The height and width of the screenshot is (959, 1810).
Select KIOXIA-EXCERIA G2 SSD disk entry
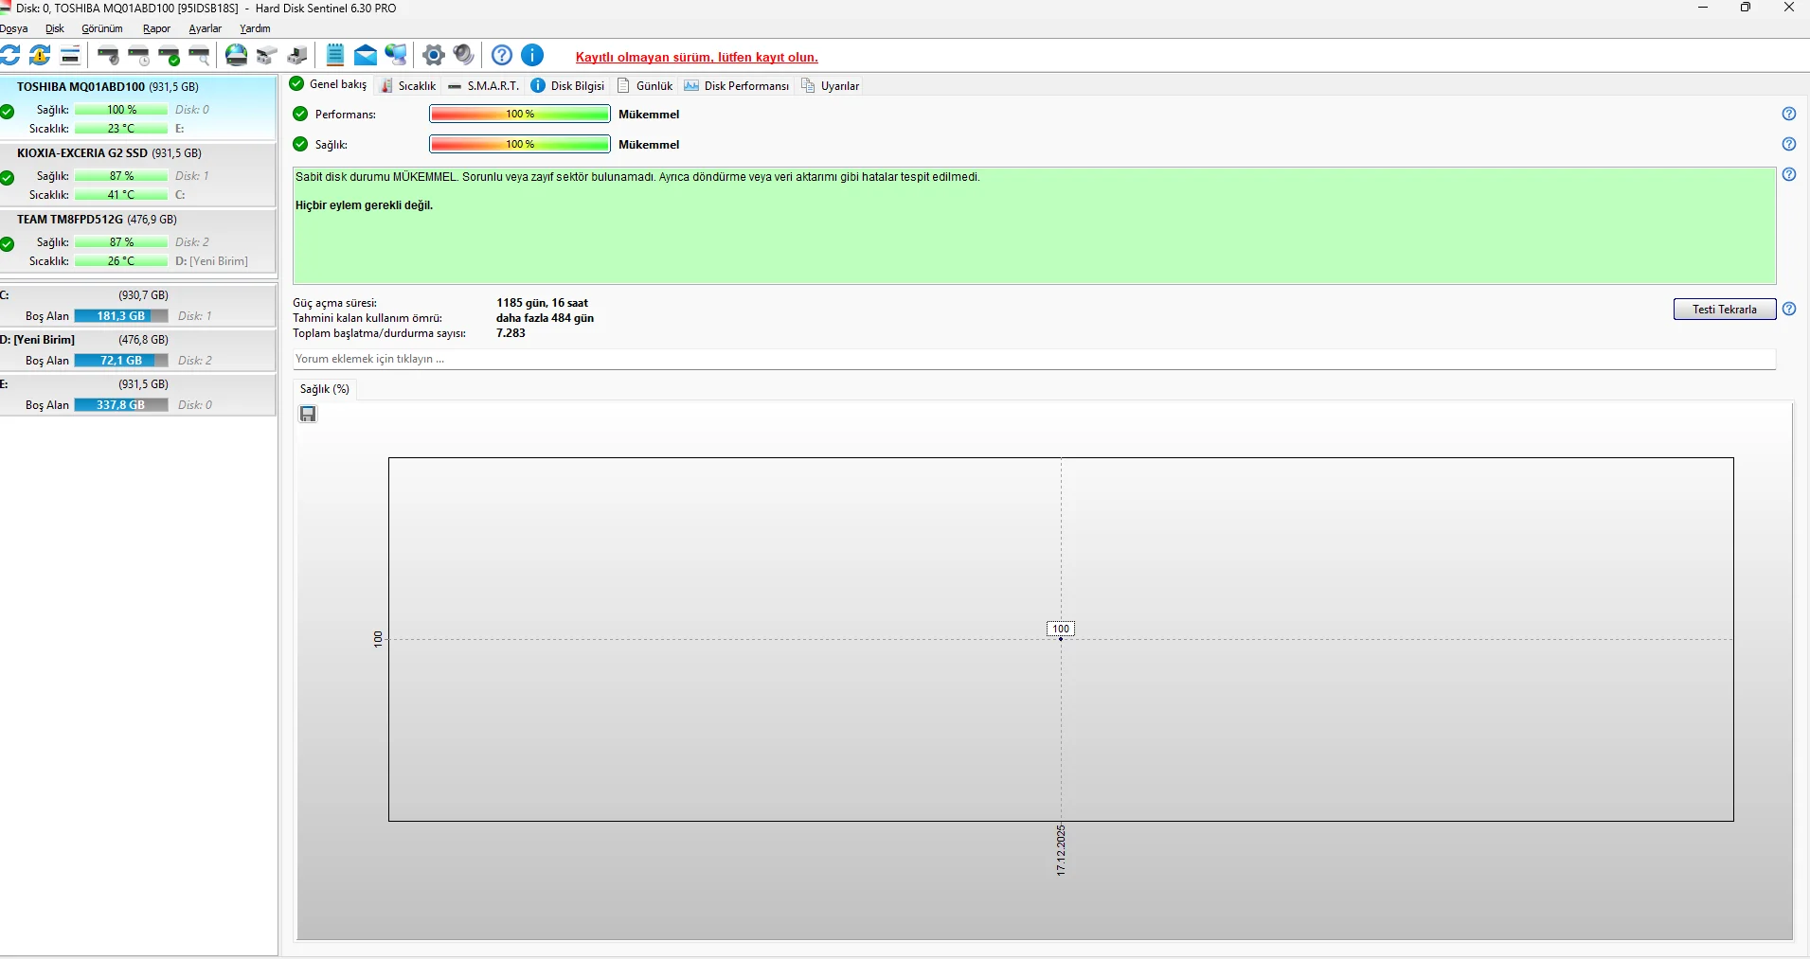pyautogui.click(x=137, y=174)
